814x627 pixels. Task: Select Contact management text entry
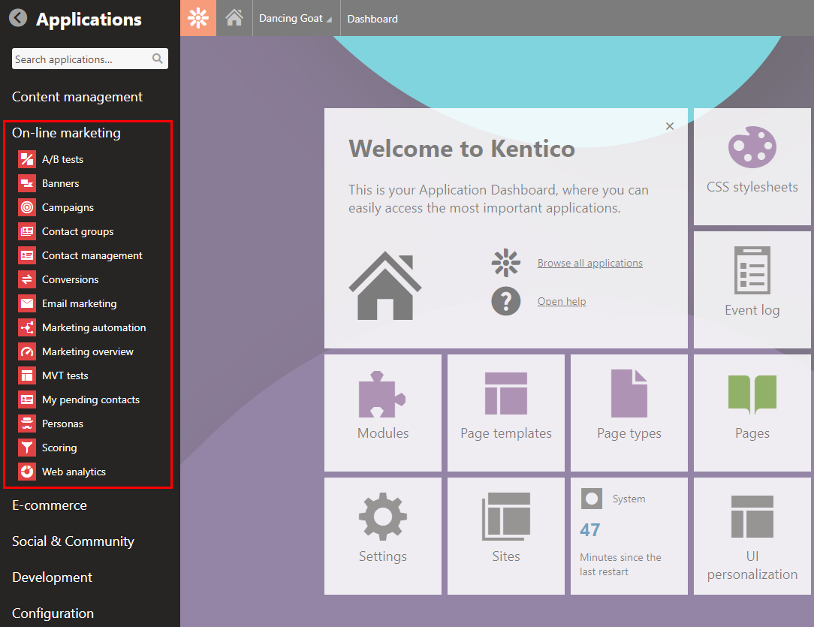coord(92,255)
